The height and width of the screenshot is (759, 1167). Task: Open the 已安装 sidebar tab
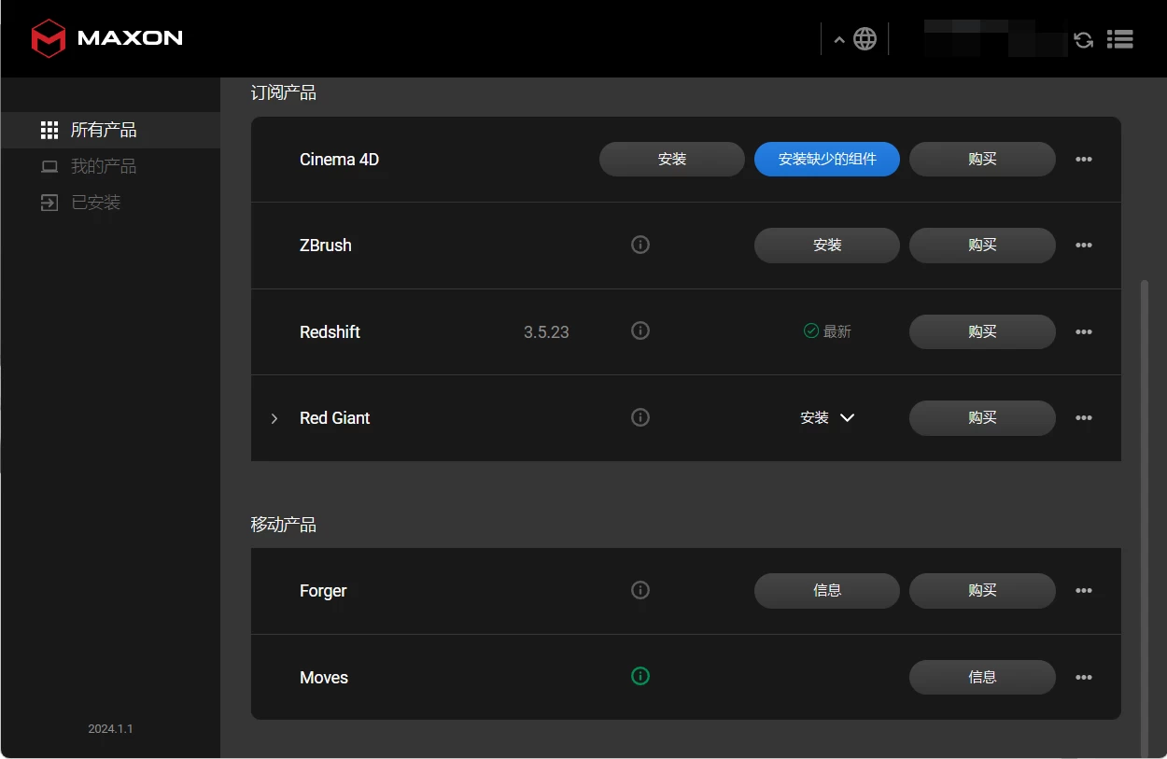pos(110,203)
